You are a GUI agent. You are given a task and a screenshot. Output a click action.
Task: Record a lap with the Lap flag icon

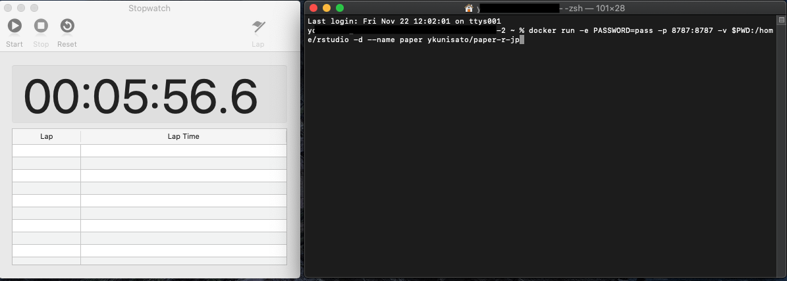pyautogui.click(x=258, y=26)
